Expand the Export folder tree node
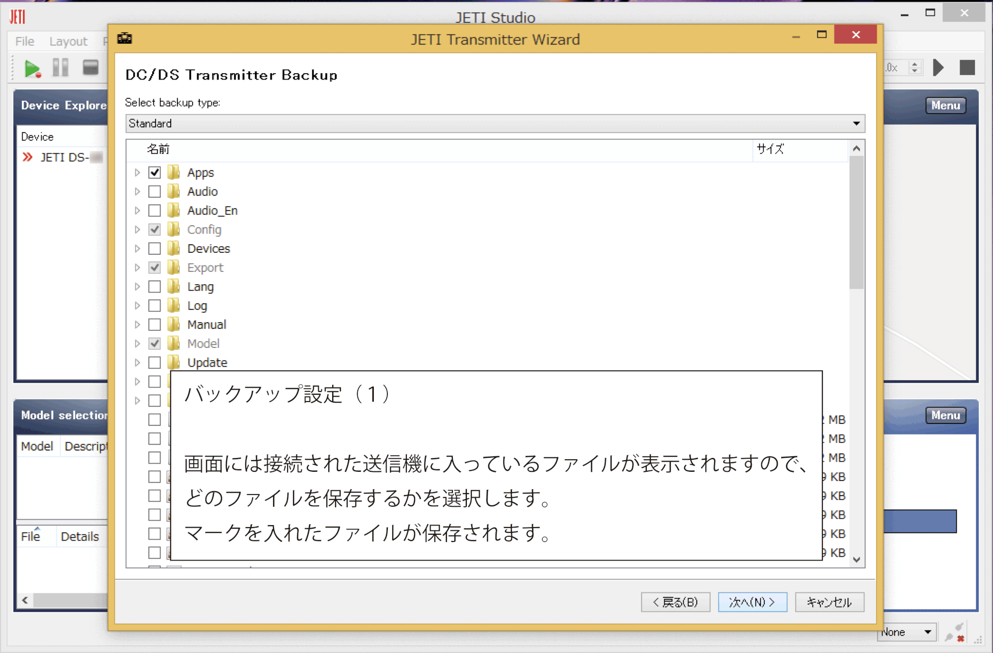993x653 pixels. 137,267
